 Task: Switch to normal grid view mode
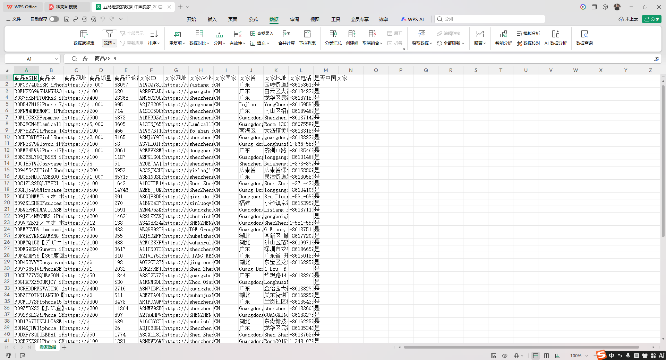click(x=536, y=356)
